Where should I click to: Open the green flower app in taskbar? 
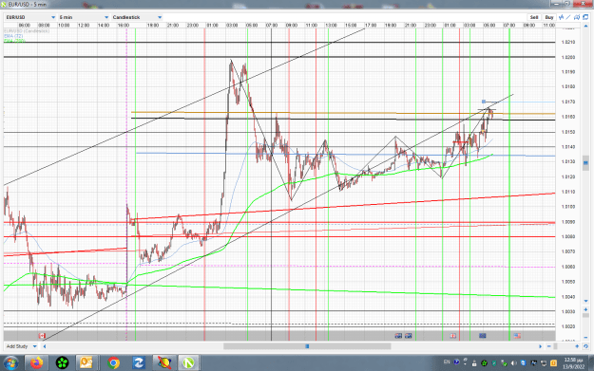point(62,363)
